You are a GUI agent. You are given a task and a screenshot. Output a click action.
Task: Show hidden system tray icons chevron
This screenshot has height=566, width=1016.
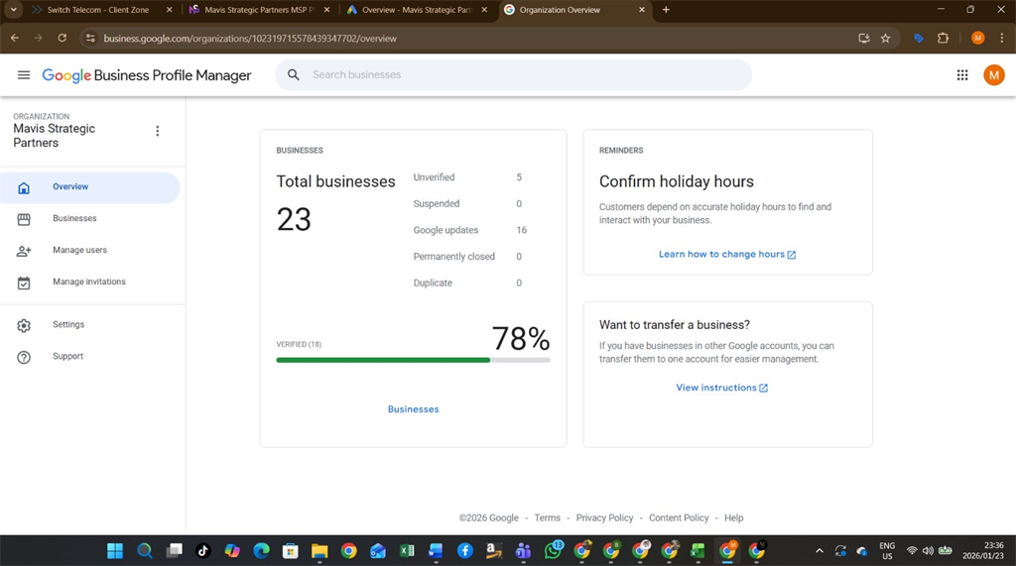pos(819,551)
